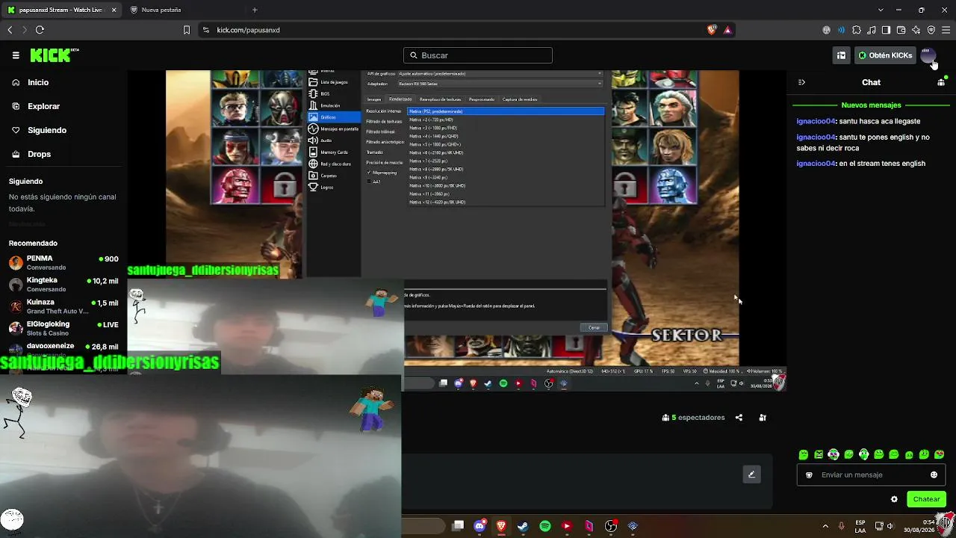The height and width of the screenshot is (538, 956).
Task: Open chat settings gear icon
Action: coord(894,499)
